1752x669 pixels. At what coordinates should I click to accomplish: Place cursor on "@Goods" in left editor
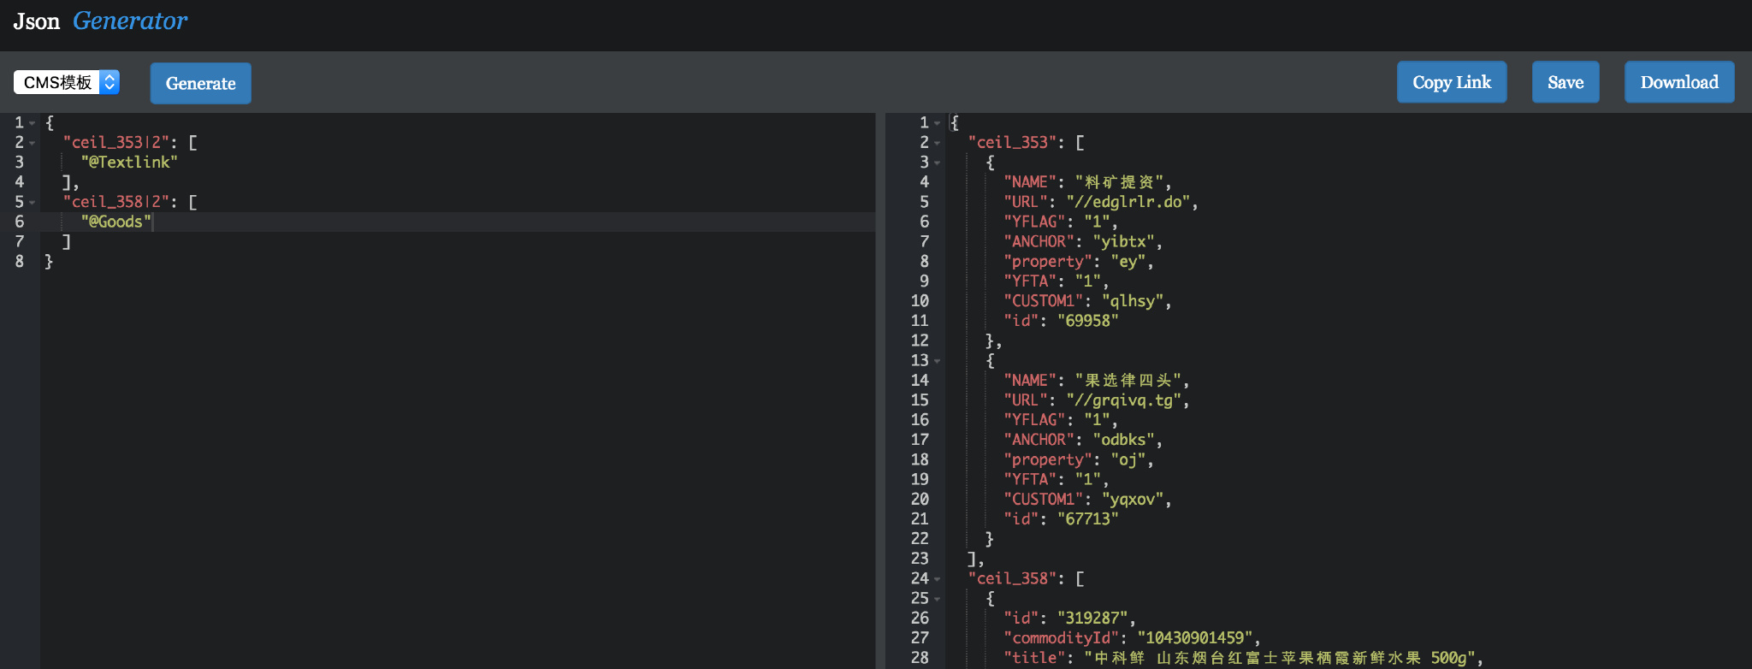pos(115,222)
